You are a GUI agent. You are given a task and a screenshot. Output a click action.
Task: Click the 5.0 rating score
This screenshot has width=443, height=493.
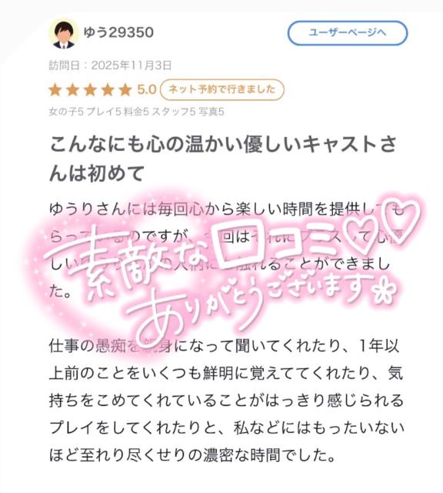pos(146,90)
